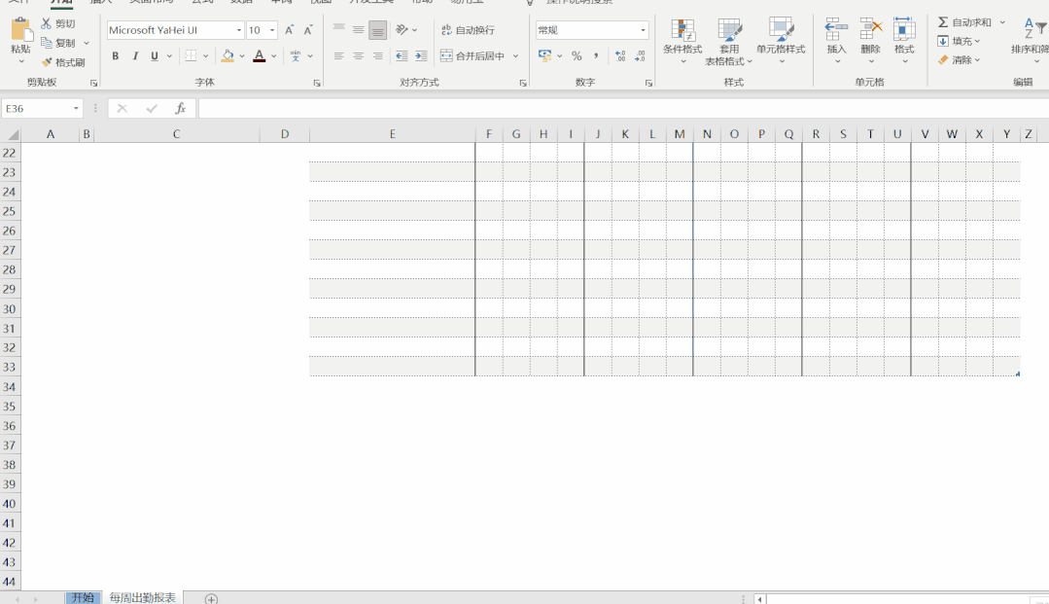Click the Copy (复制) icon
The width and height of the screenshot is (1049, 604).
click(x=46, y=43)
